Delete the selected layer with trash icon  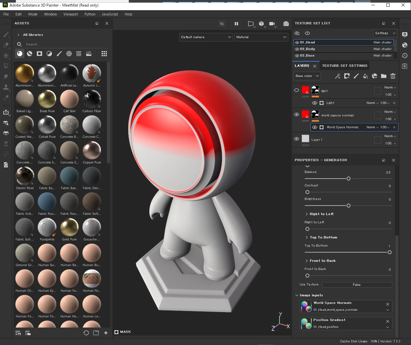[x=393, y=76]
